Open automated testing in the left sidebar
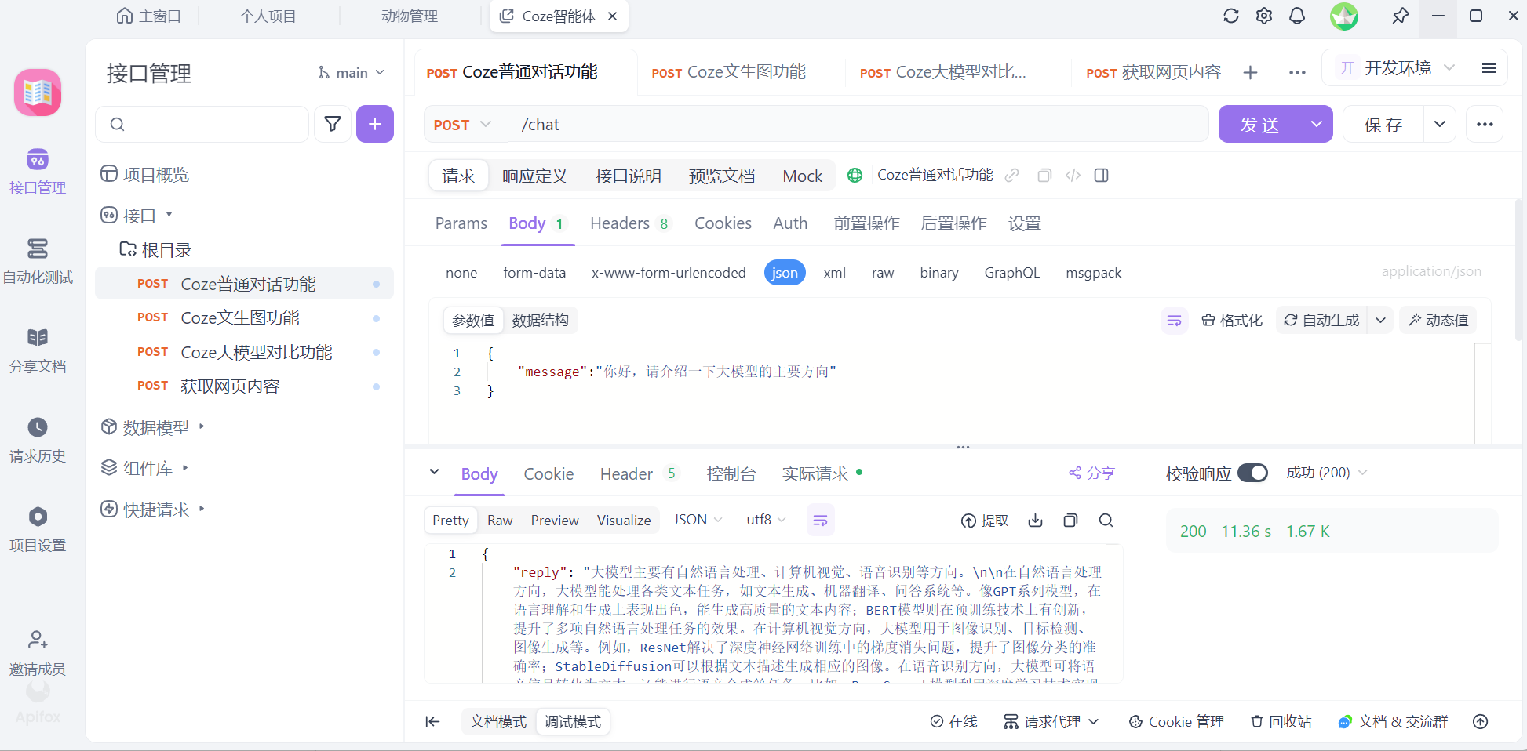 tap(37, 260)
